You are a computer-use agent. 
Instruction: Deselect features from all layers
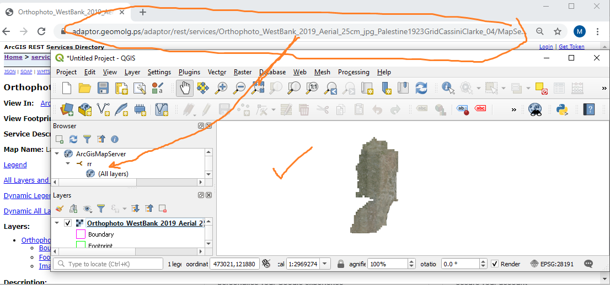point(542,88)
